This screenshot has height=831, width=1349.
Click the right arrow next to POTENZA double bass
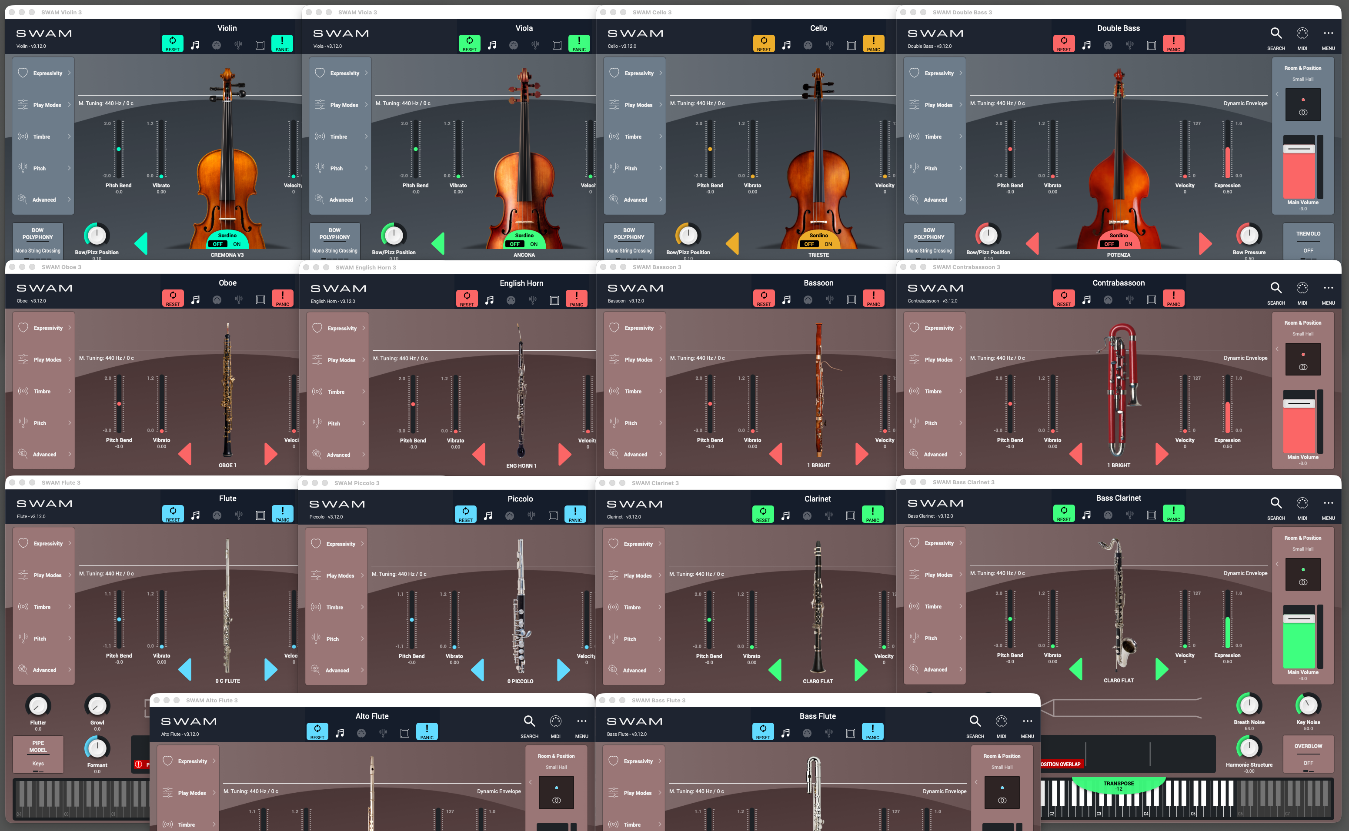point(1205,243)
